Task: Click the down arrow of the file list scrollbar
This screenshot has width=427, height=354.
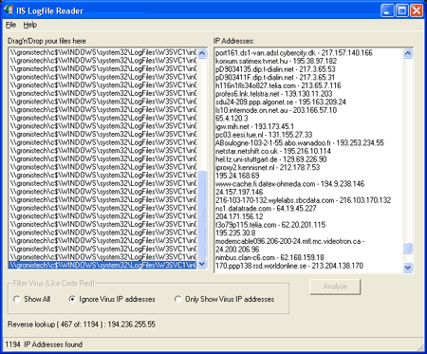Action: click(x=202, y=264)
